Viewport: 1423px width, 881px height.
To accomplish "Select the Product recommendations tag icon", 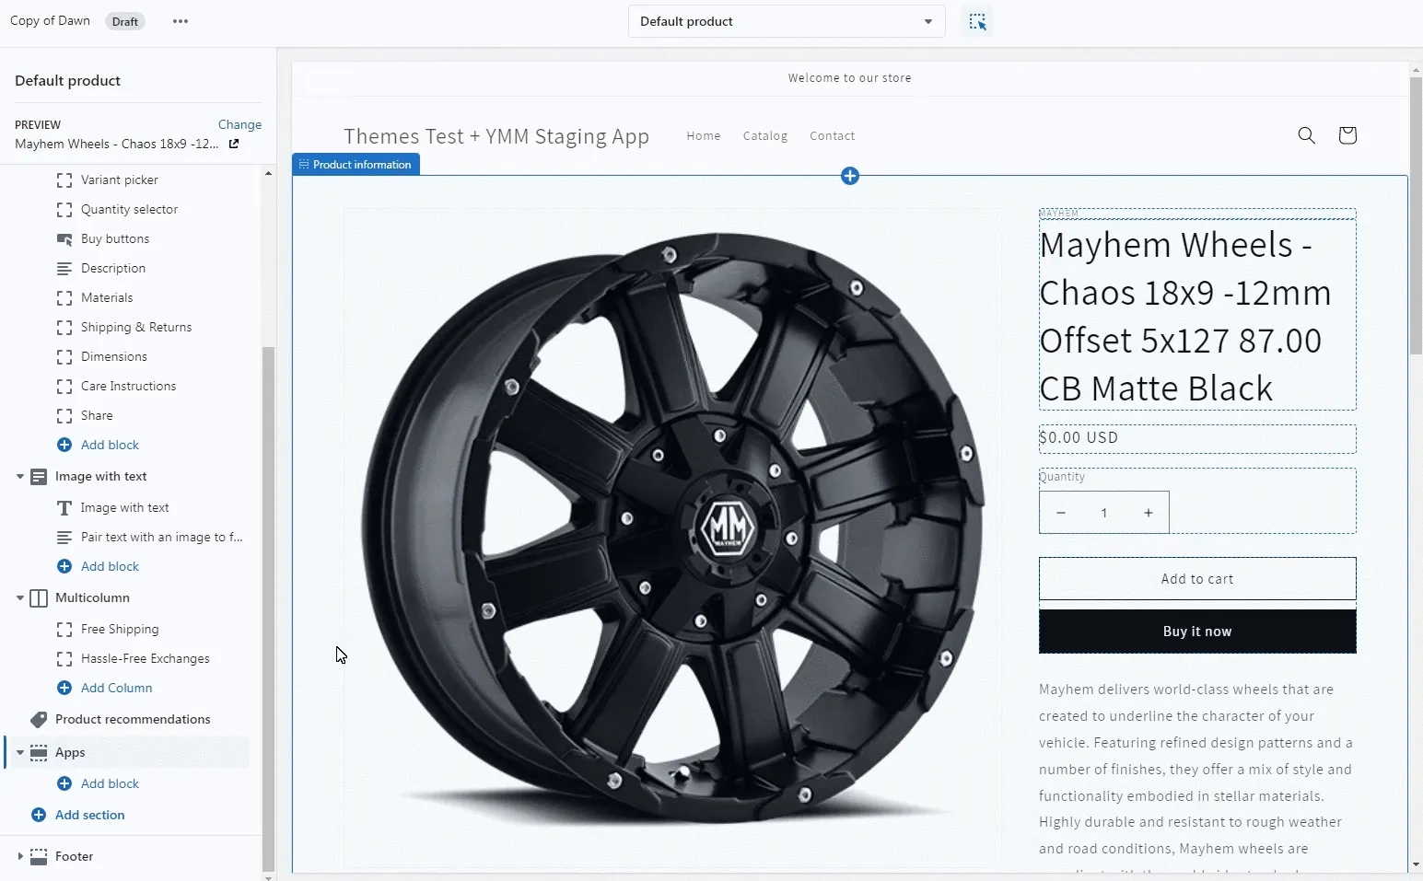I will tap(39, 719).
